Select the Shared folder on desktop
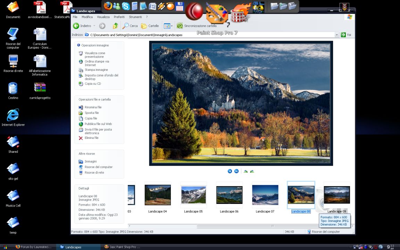The image size is (400, 250). point(13,144)
